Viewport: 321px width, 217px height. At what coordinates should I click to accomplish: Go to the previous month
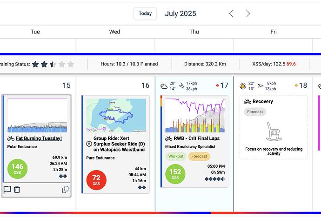231,13
